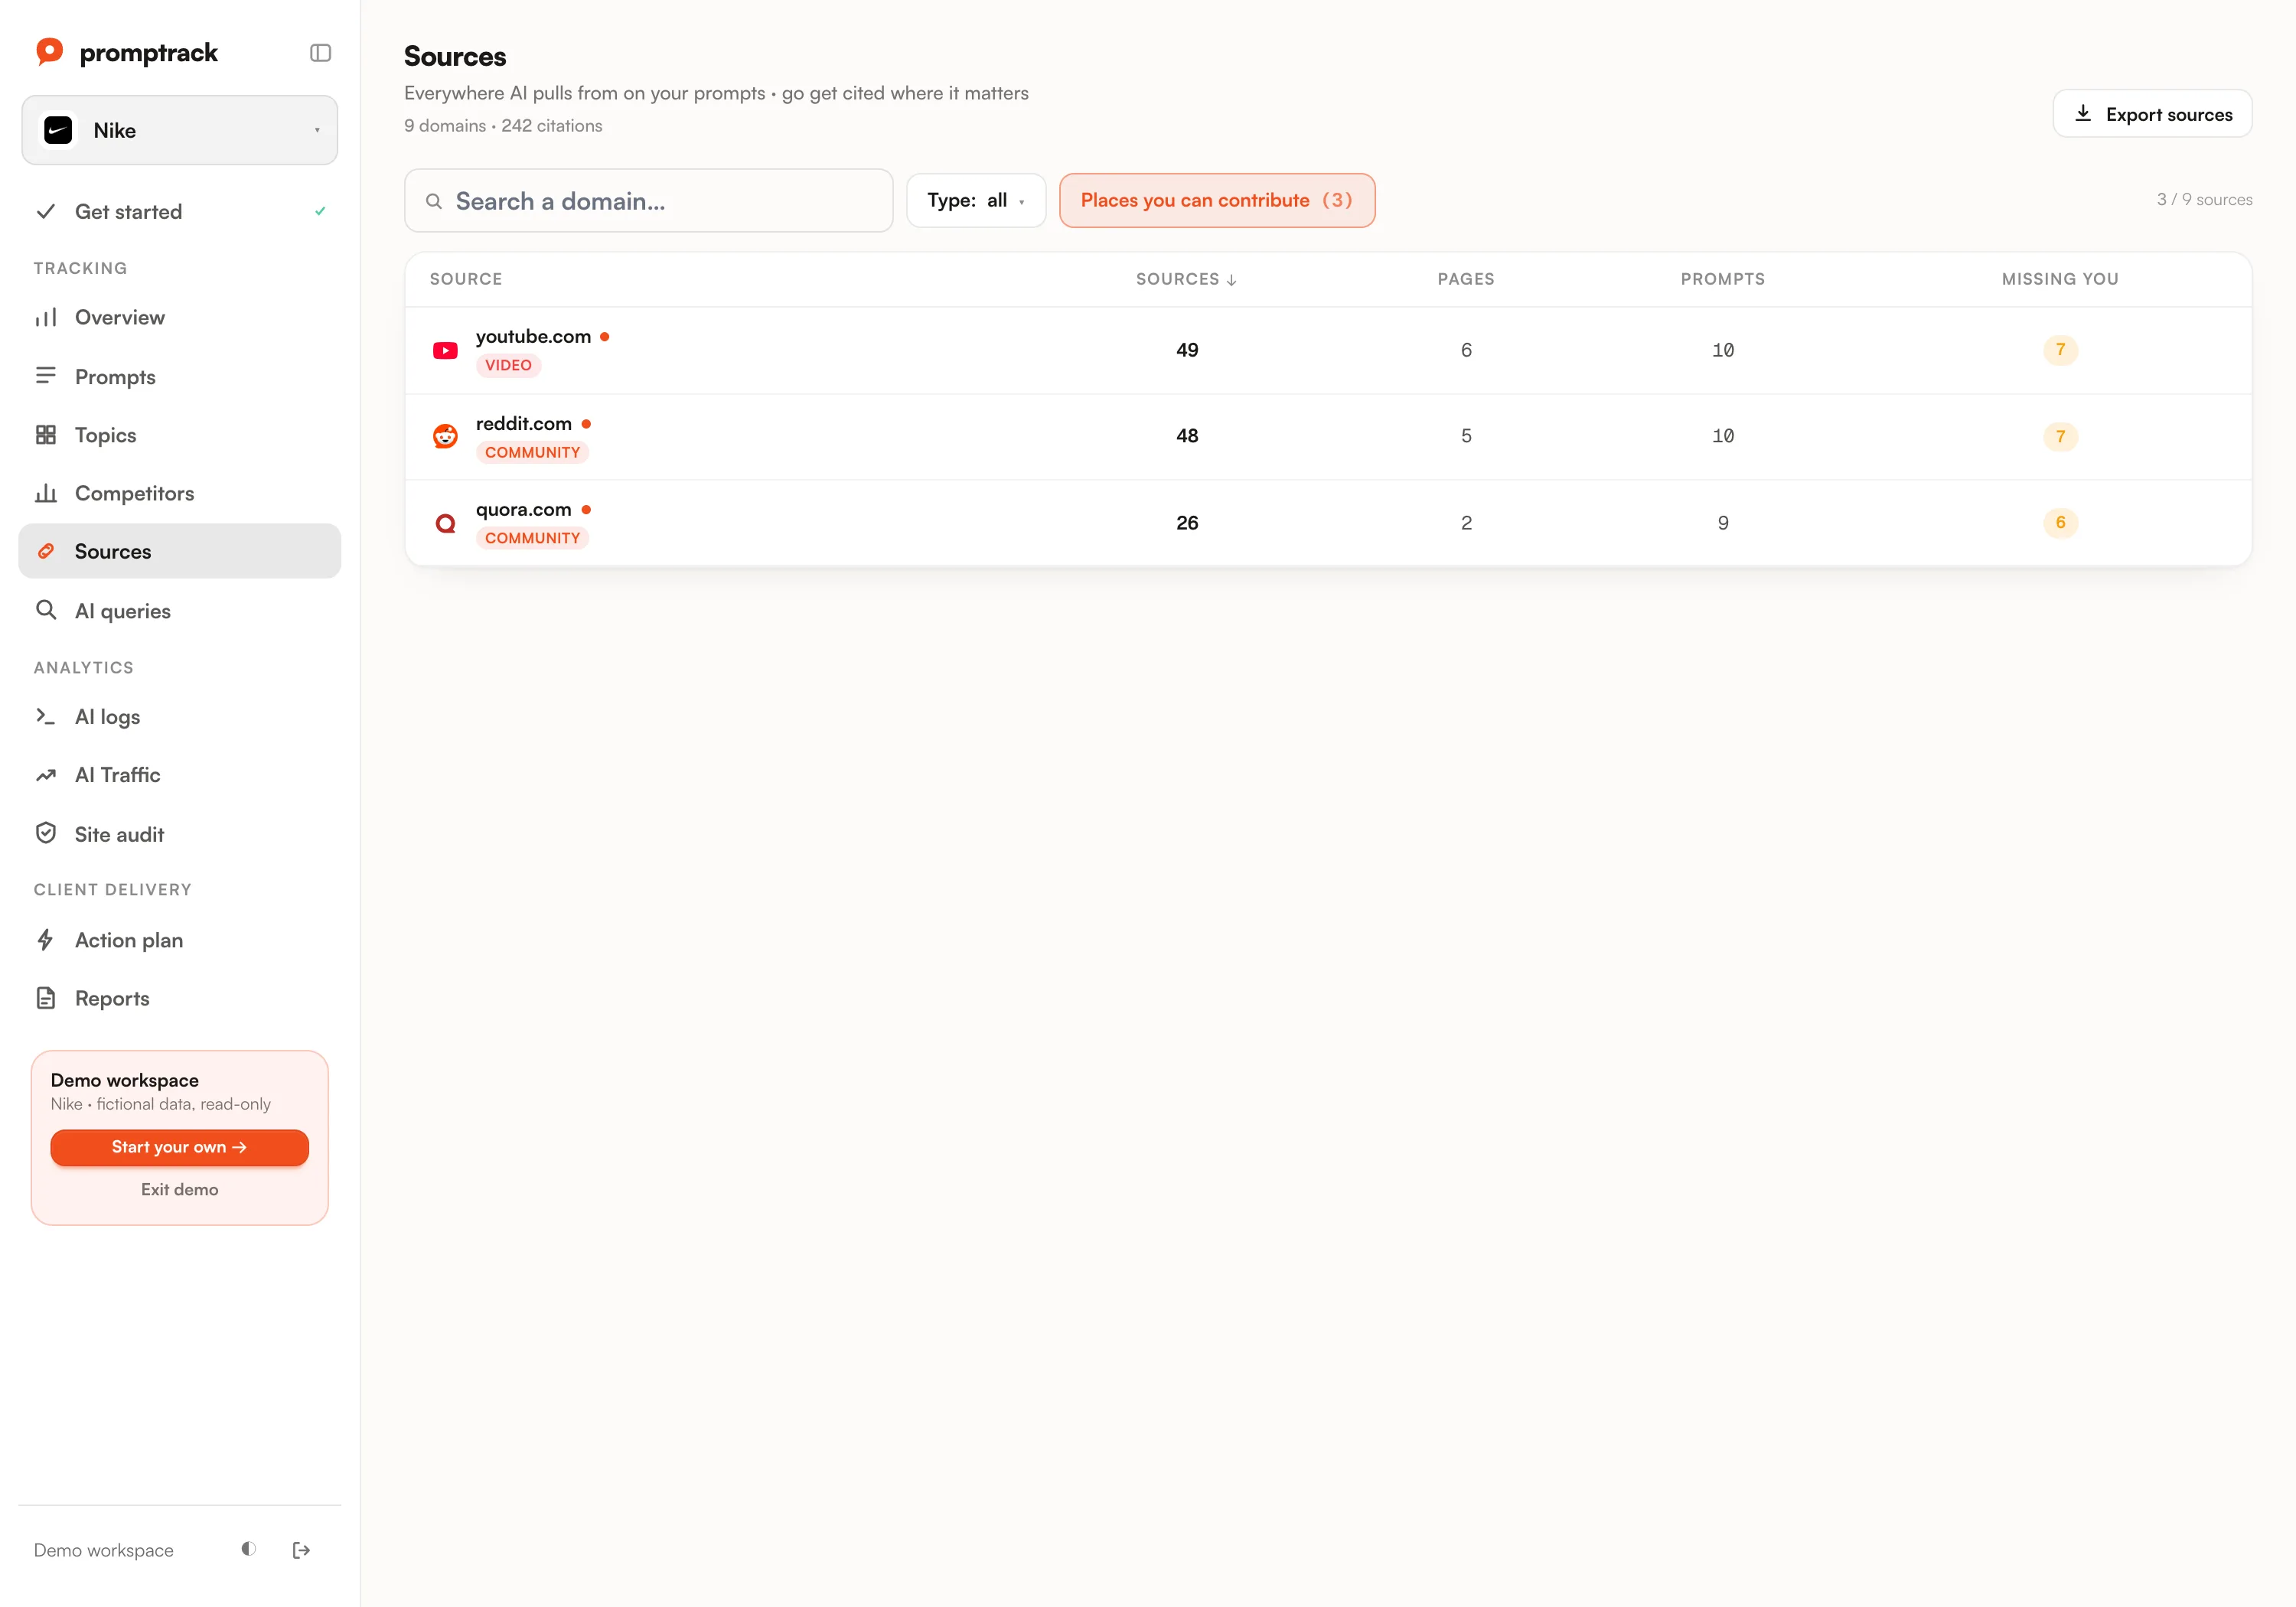Click the Reddit favicon in the table
This screenshot has height=1607, width=2296.
pyautogui.click(x=445, y=436)
